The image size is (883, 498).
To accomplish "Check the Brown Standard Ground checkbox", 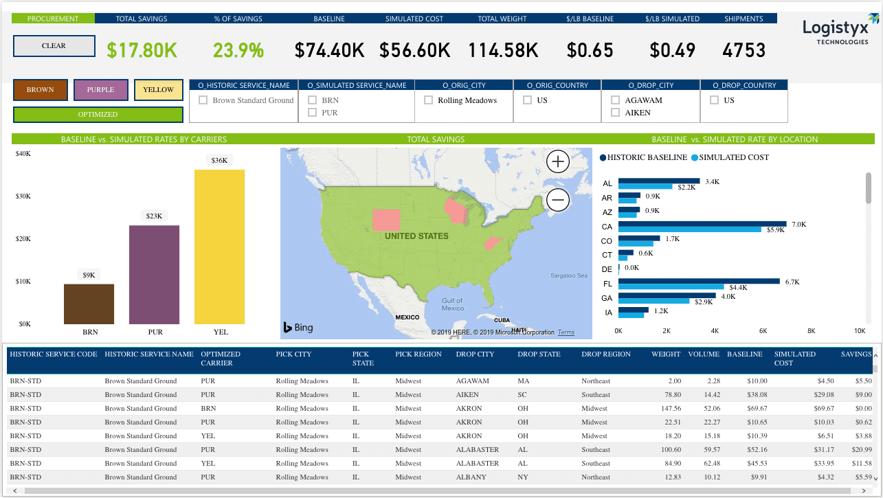I will click(x=203, y=100).
